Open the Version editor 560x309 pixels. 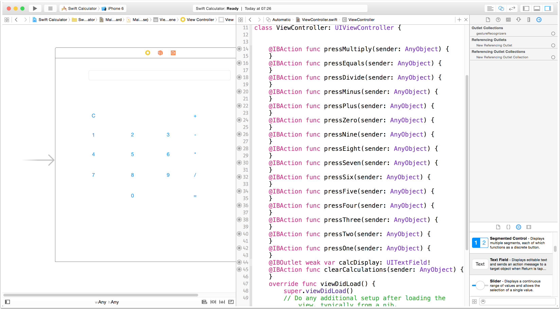click(x=512, y=8)
